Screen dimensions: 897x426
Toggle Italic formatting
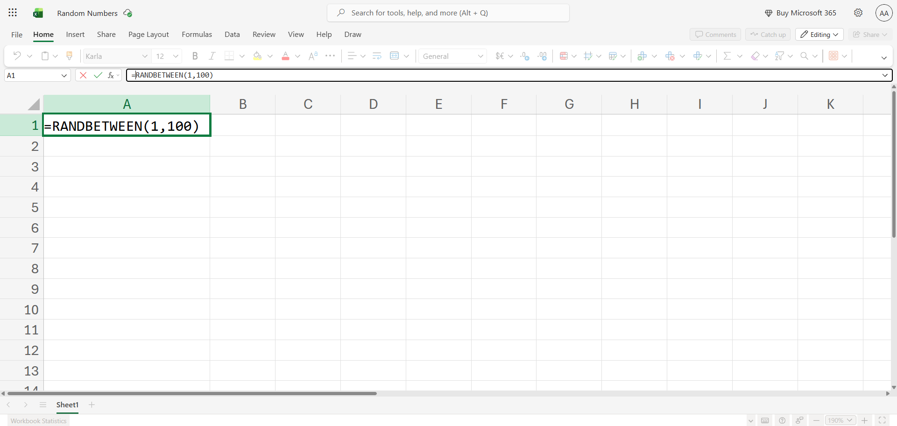212,56
